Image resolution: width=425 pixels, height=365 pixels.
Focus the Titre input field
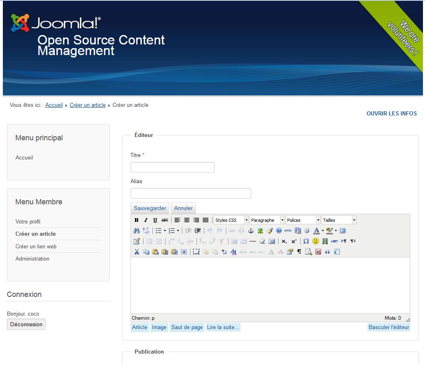(173, 167)
